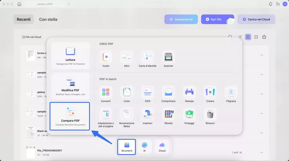The width and height of the screenshot is (289, 161).
Task: Click the Assistente AI button
Action: click(x=181, y=19)
